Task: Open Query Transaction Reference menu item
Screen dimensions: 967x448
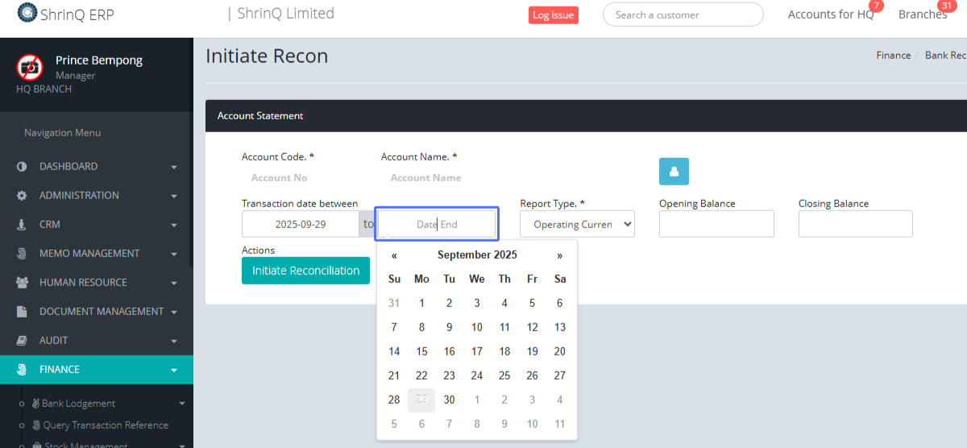Action: click(x=105, y=425)
